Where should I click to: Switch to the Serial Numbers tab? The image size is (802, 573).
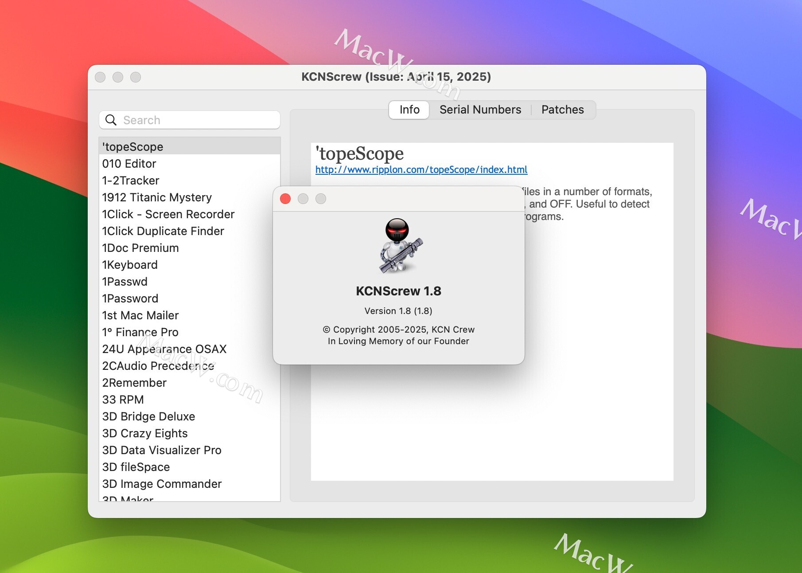pyautogui.click(x=480, y=110)
